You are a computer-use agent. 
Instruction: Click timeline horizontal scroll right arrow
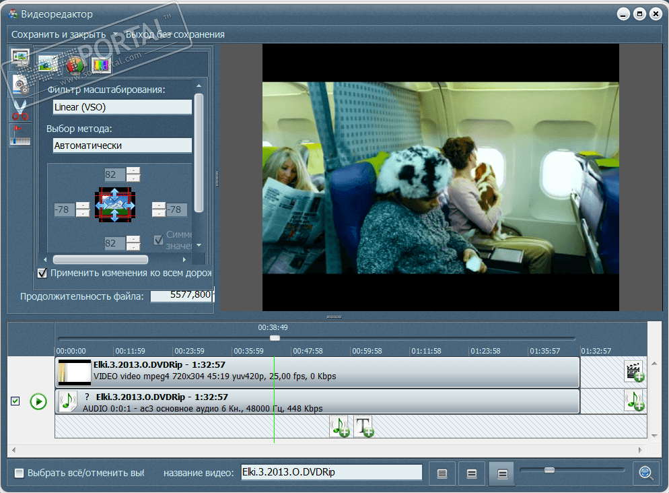[x=640, y=450]
